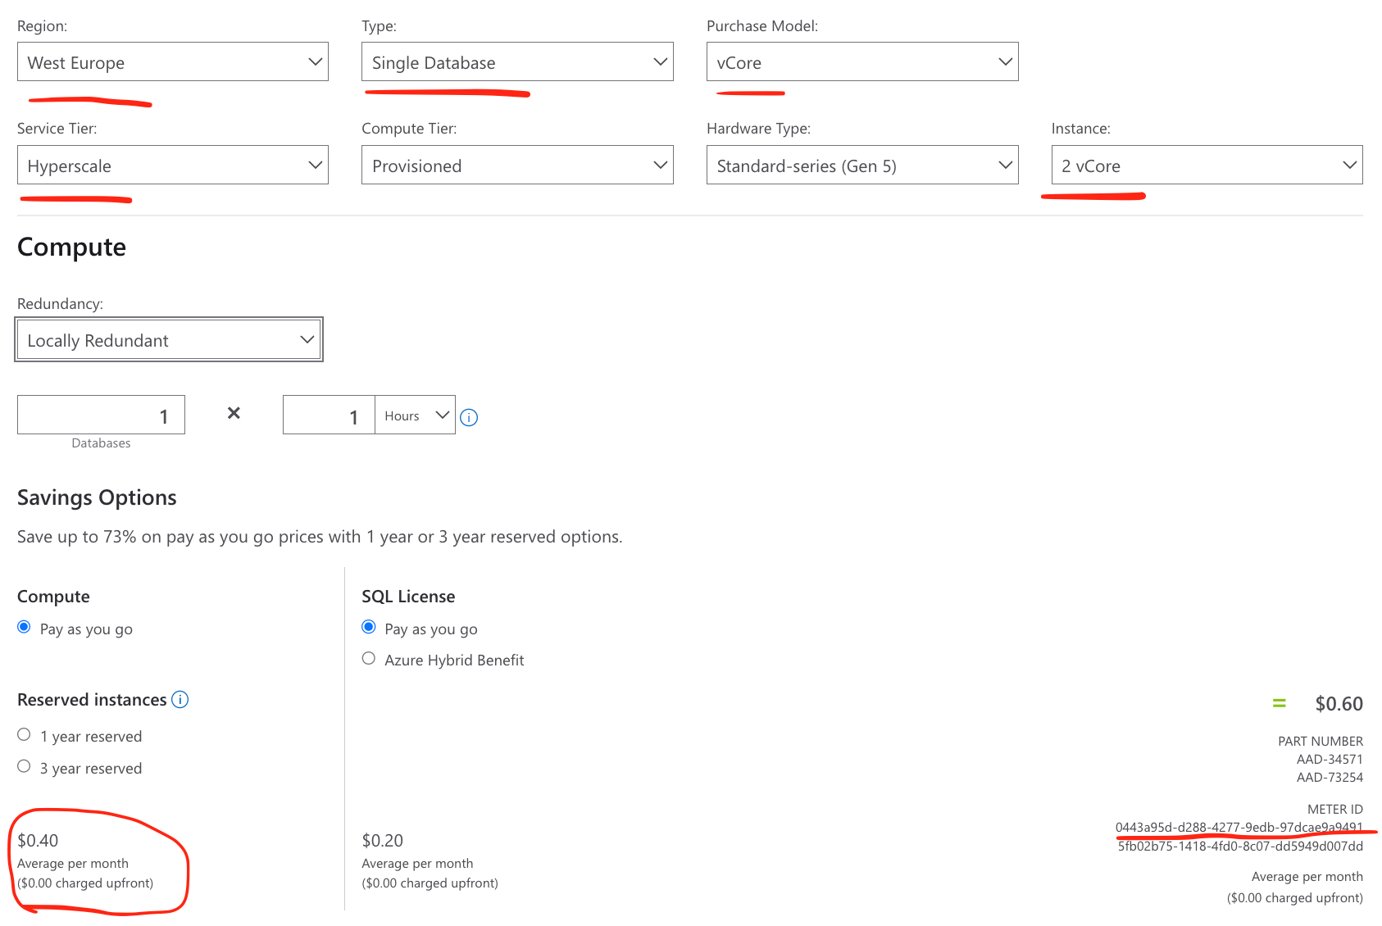Select the 3 year reserved option

25,767
